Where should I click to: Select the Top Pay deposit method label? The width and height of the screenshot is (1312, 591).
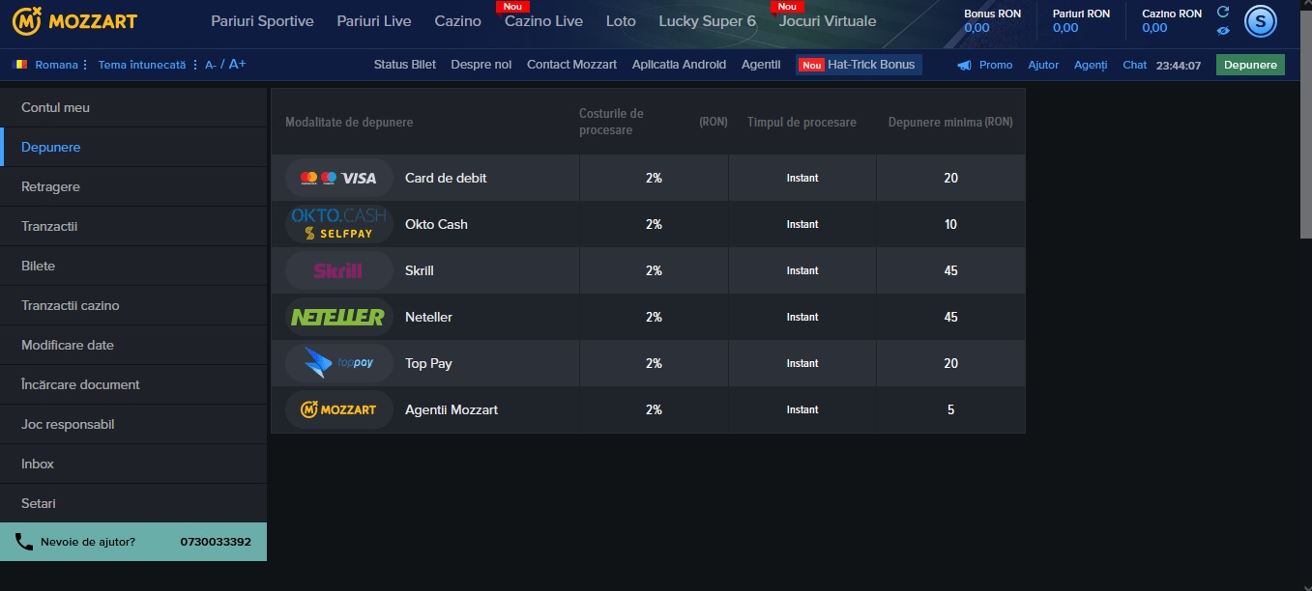[x=428, y=363]
